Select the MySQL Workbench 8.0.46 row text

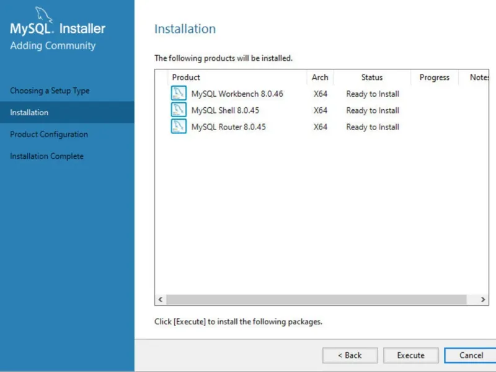[237, 94]
